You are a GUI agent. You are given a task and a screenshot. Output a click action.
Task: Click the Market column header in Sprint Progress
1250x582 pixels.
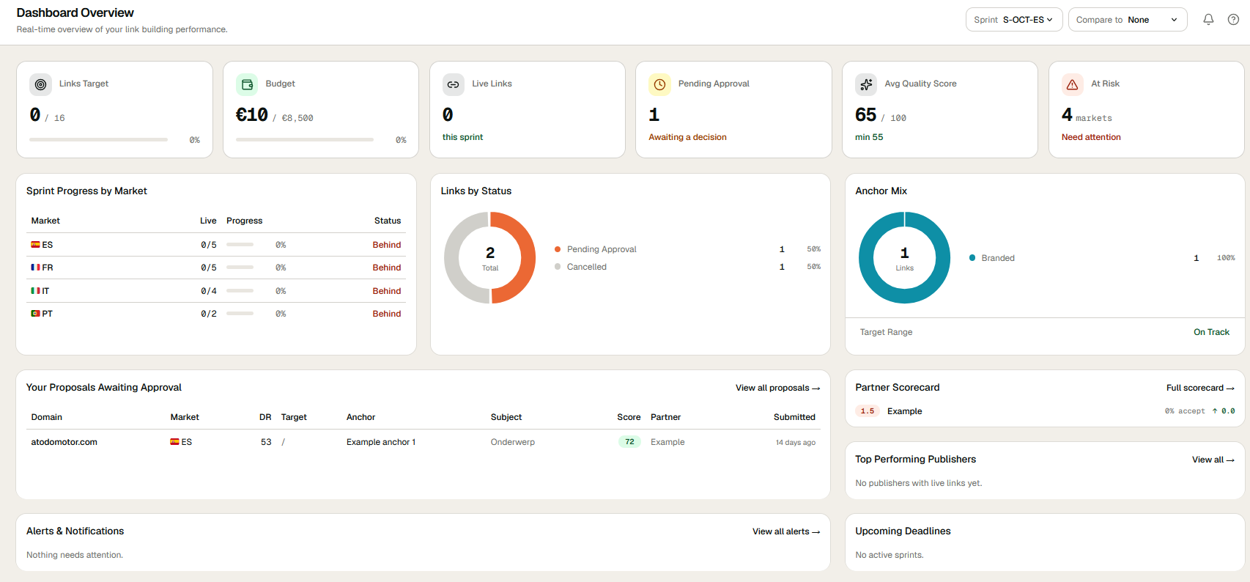tap(45, 221)
